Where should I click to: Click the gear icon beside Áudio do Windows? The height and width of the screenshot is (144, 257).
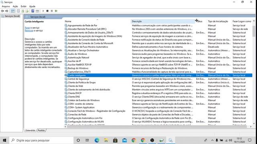pyautogui.click(x=66, y=54)
